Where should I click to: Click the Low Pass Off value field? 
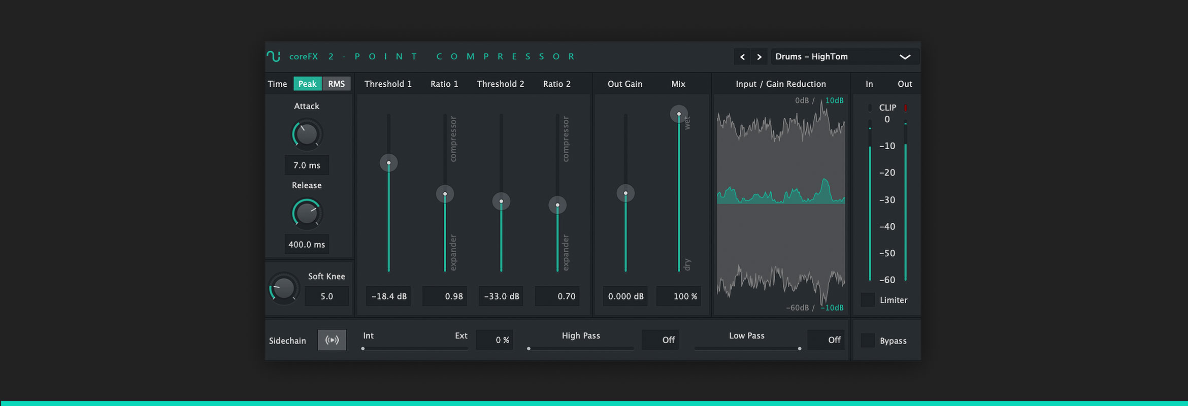tap(826, 340)
